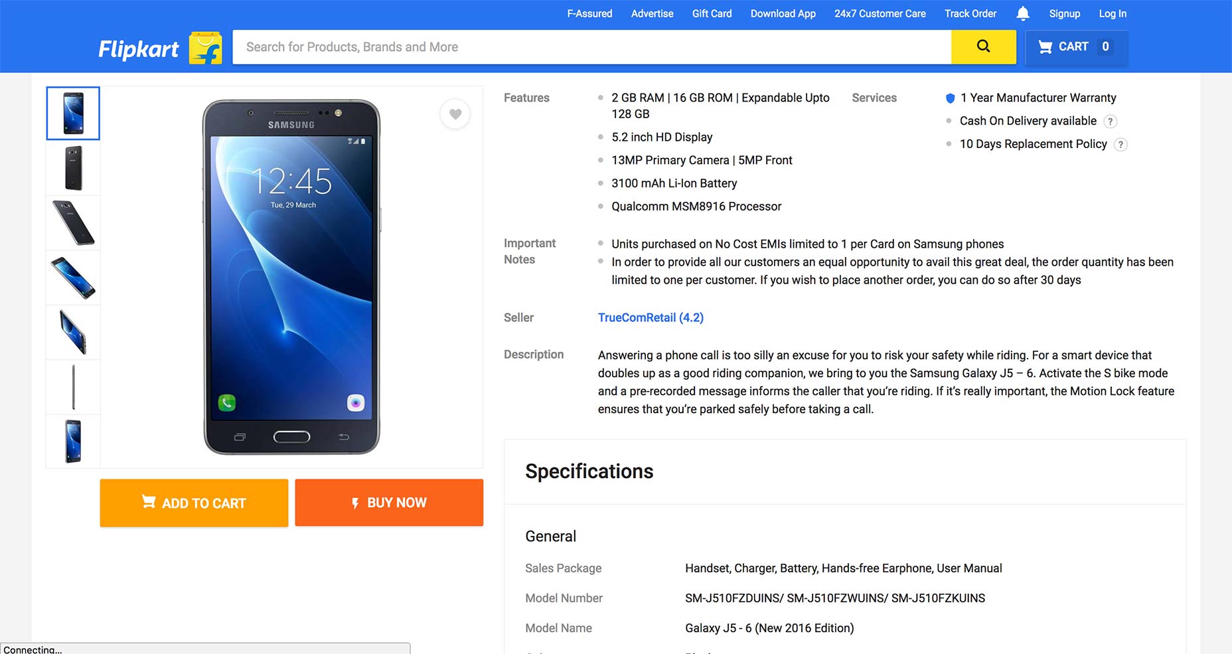Select the fourth tilted front view thumbnail
The height and width of the screenshot is (654, 1232).
pos(73,278)
